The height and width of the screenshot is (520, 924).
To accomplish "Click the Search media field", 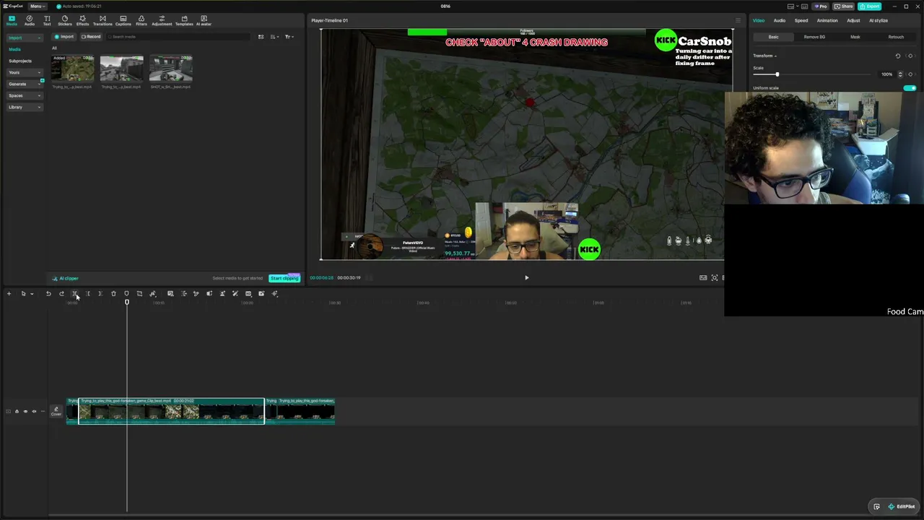I will (x=177, y=37).
